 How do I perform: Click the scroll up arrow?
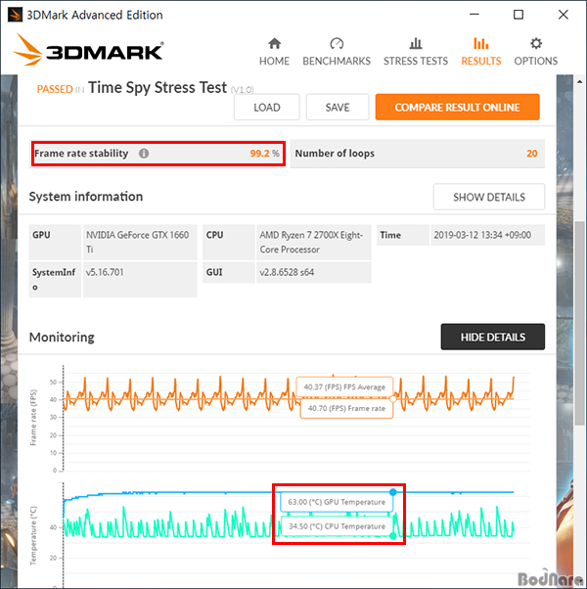(x=579, y=81)
